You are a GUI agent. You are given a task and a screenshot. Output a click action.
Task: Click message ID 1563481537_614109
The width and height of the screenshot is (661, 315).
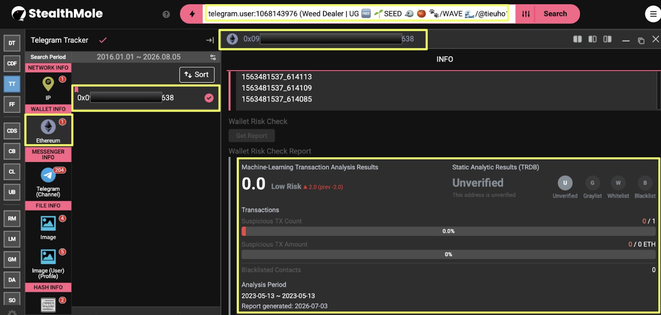pos(277,88)
